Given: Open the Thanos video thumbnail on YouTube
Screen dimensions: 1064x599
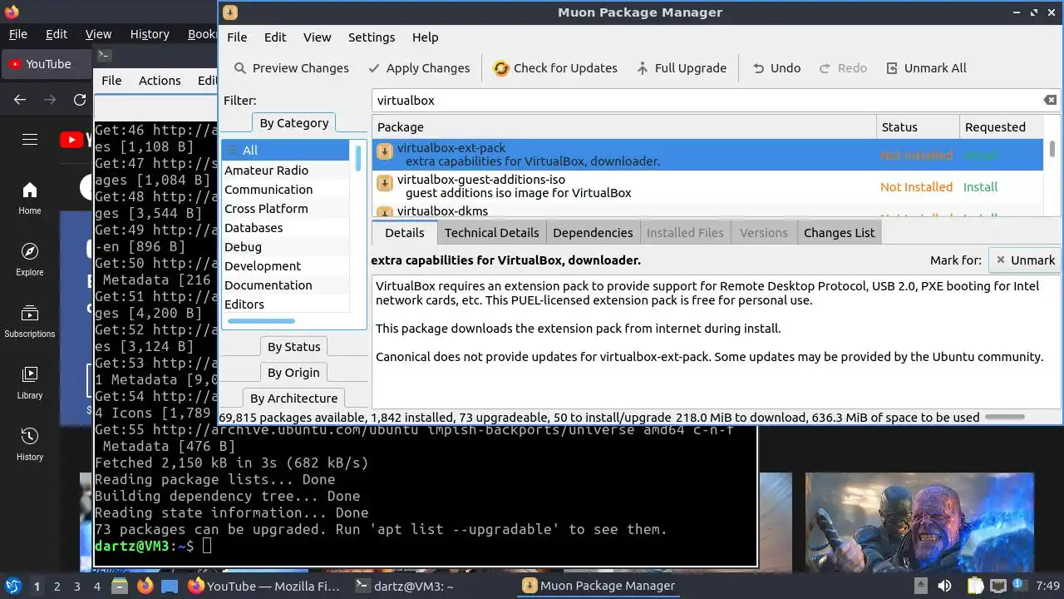Looking at the screenshot, I should point(919,521).
